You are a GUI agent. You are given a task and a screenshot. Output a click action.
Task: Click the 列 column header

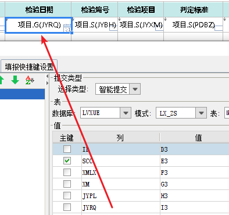[x=120, y=138]
